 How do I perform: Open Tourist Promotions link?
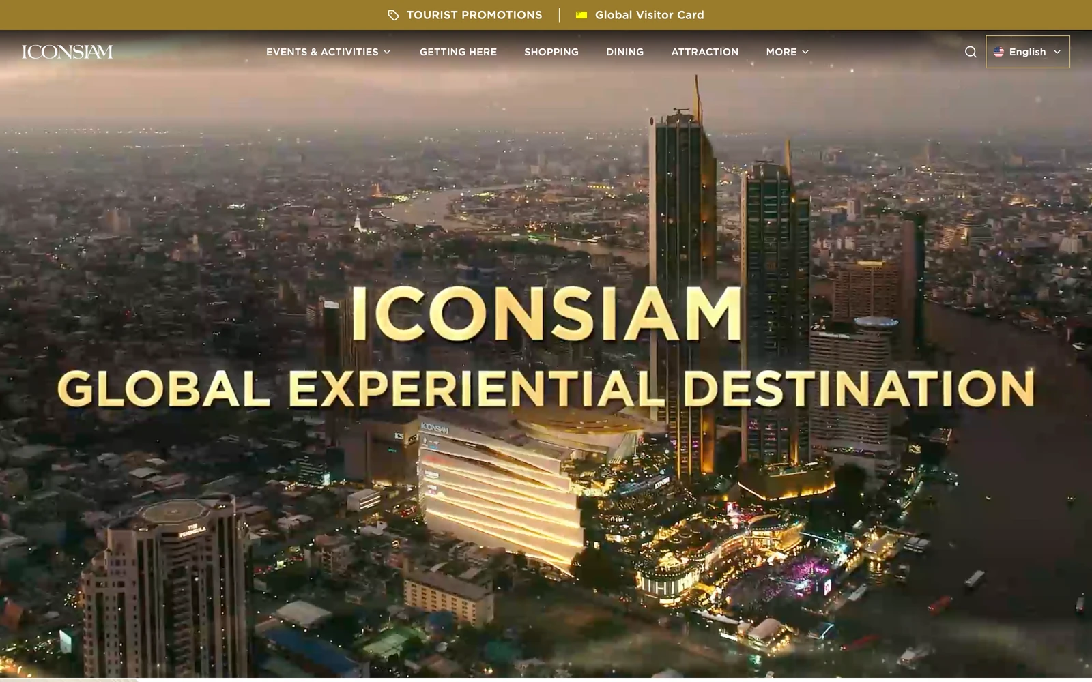465,15
